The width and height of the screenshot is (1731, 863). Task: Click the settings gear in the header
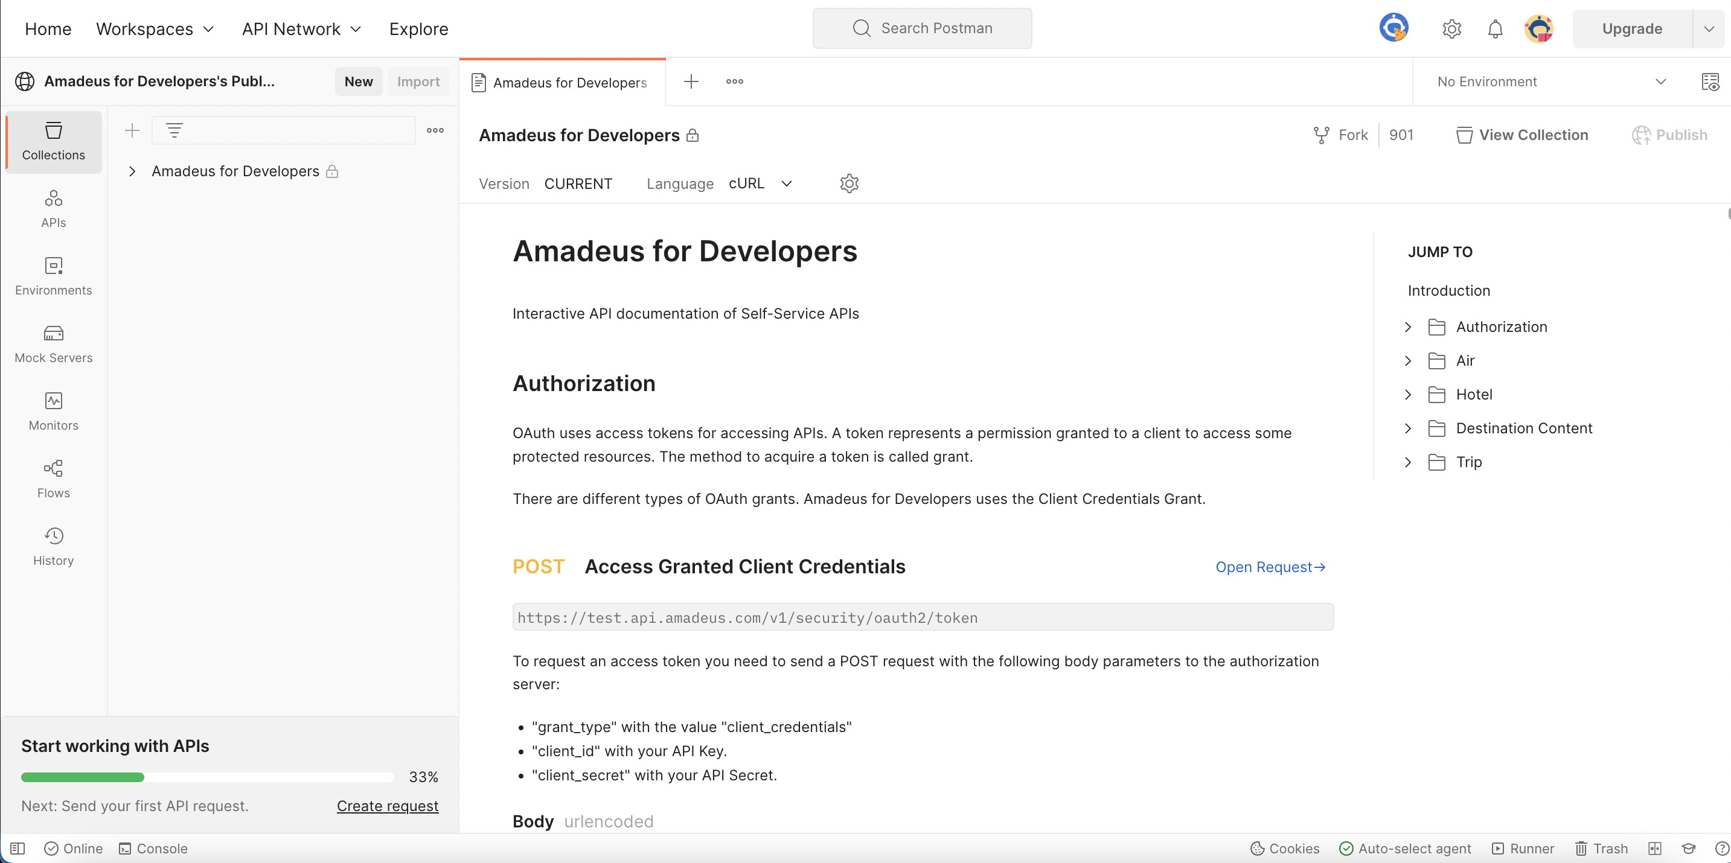pos(1451,29)
